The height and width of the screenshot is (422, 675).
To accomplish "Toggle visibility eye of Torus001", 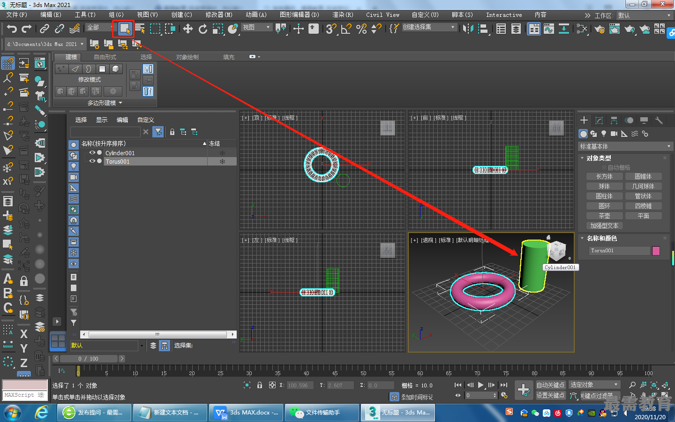I will (92, 161).
